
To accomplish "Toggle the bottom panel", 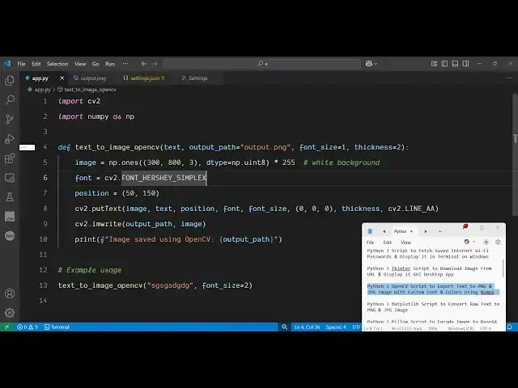I will click(455, 63).
